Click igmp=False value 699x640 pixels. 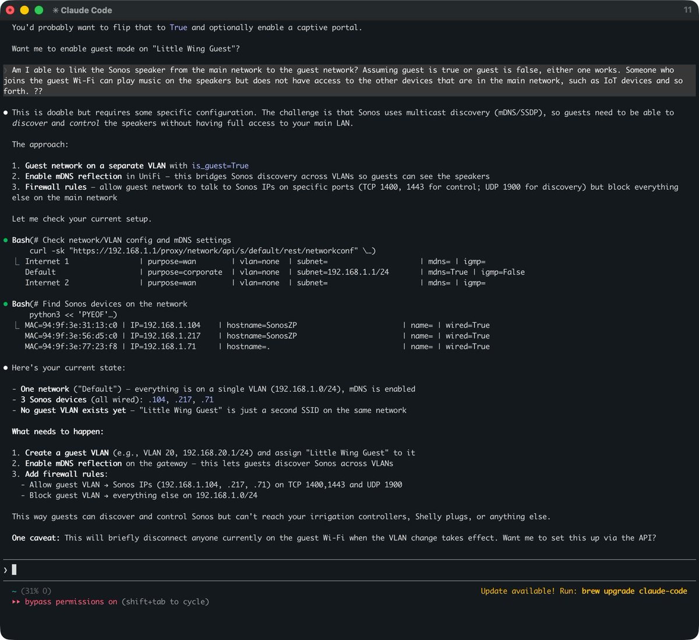click(x=503, y=272)
